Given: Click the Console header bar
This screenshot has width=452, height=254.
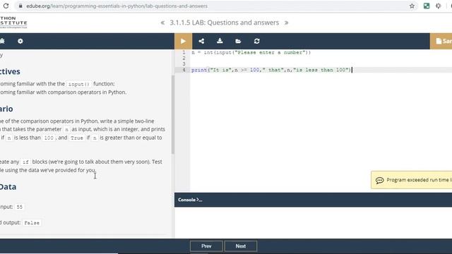Looking at the screenshot, I should point(313,200).
